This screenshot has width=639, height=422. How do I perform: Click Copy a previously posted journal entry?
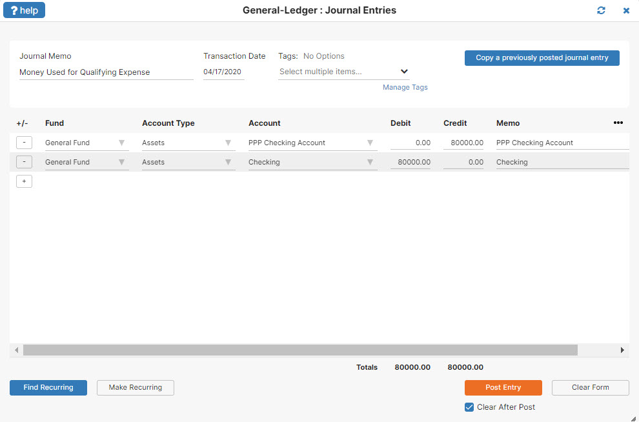tap(542, 58)
